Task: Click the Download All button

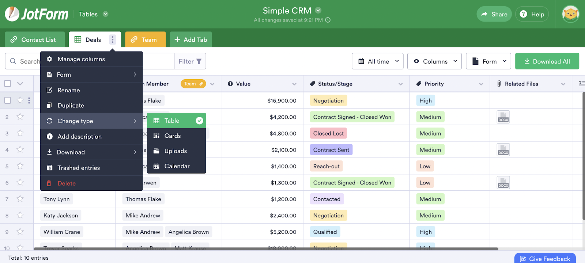Action: point(547,61)
